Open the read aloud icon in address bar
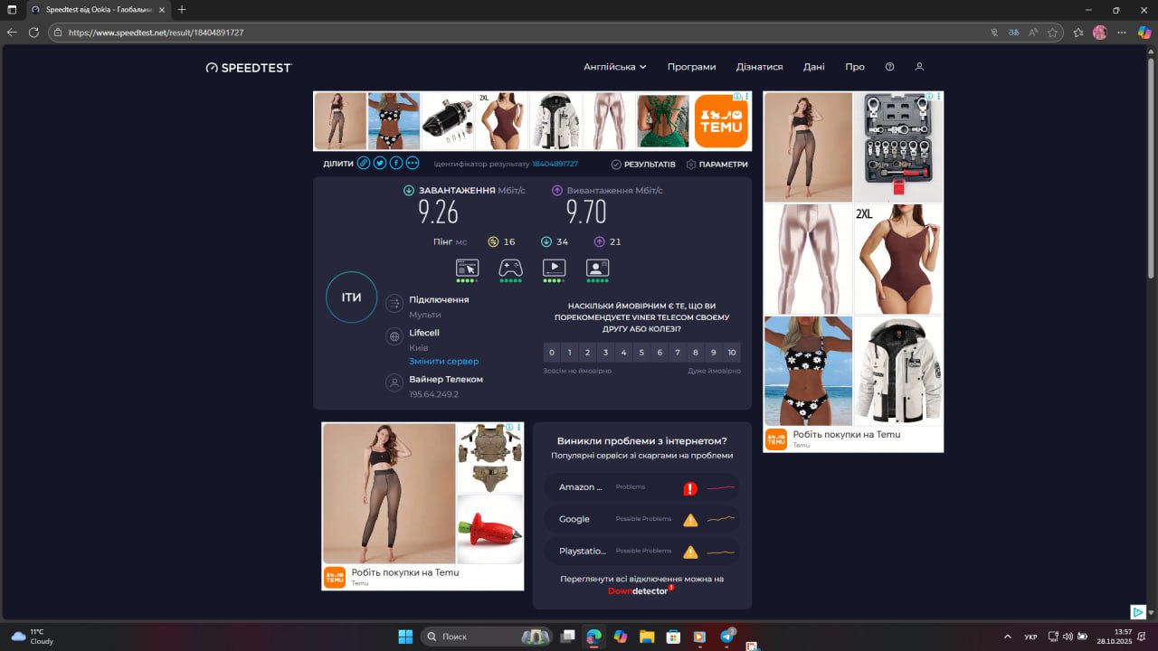Viewport: 1158px width, 651px height. pyautogui.click(x=1033, y=32)
